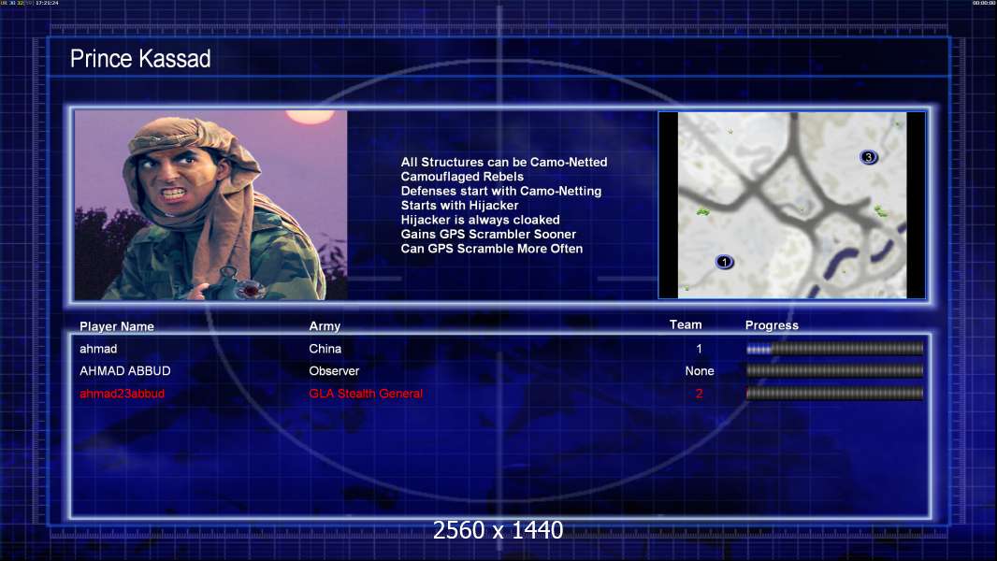Click red player name 'ahmad23abbud'
997x561 pixels.
pyautogui.click(x=123, y=394)
